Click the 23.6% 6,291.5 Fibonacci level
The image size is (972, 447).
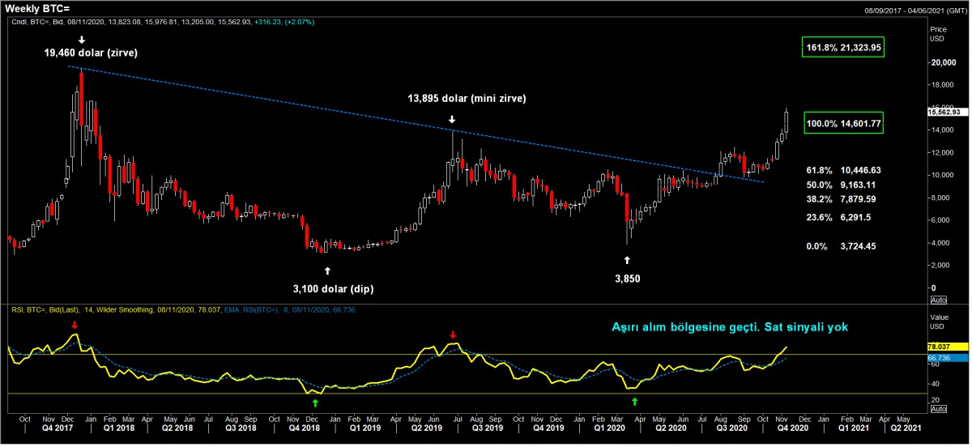click(x=838, y=217)
